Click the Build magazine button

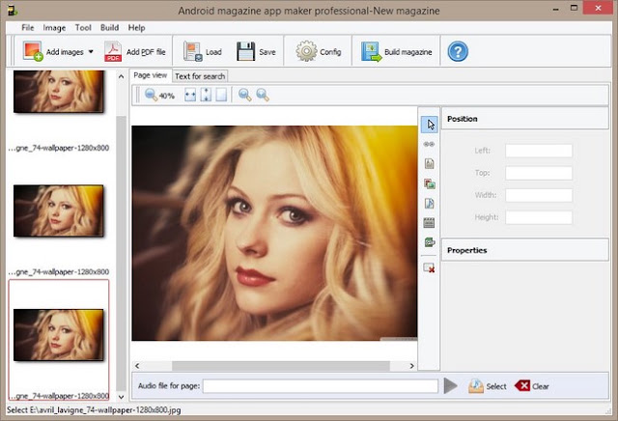click(x=396, y=51)
